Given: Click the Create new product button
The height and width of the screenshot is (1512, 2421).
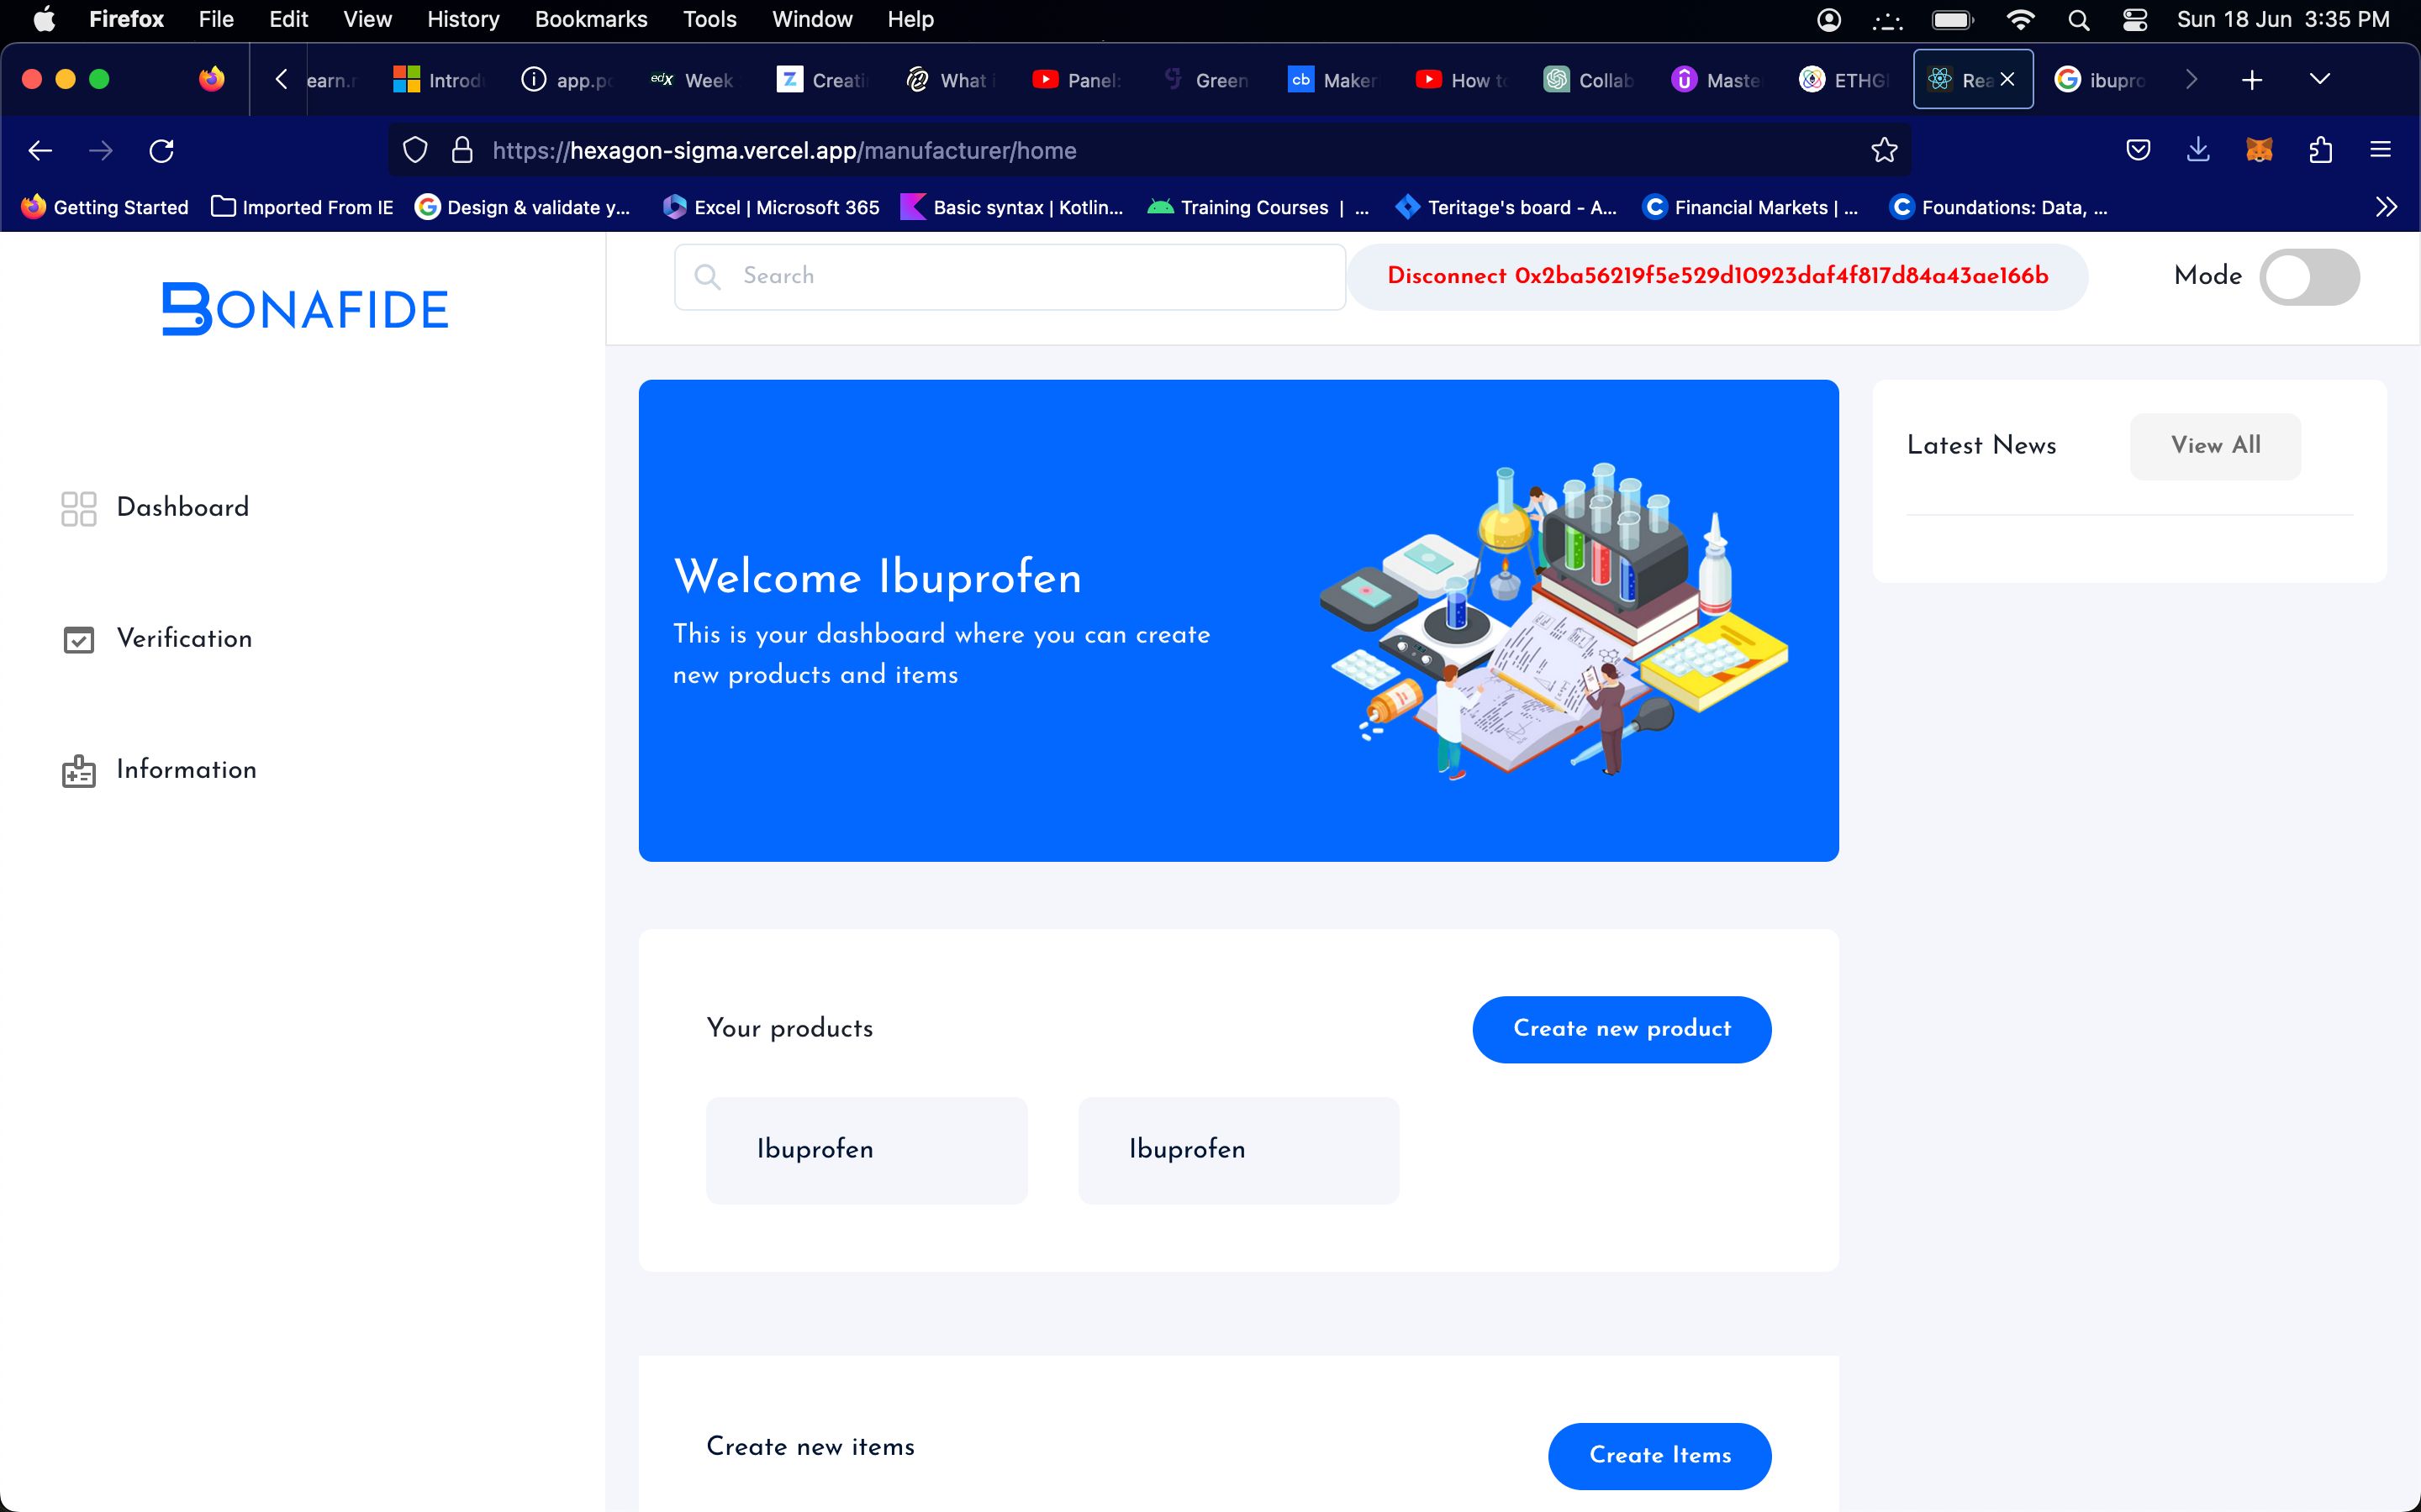Looking at the screenshot, I should tap(1621, 1030).
